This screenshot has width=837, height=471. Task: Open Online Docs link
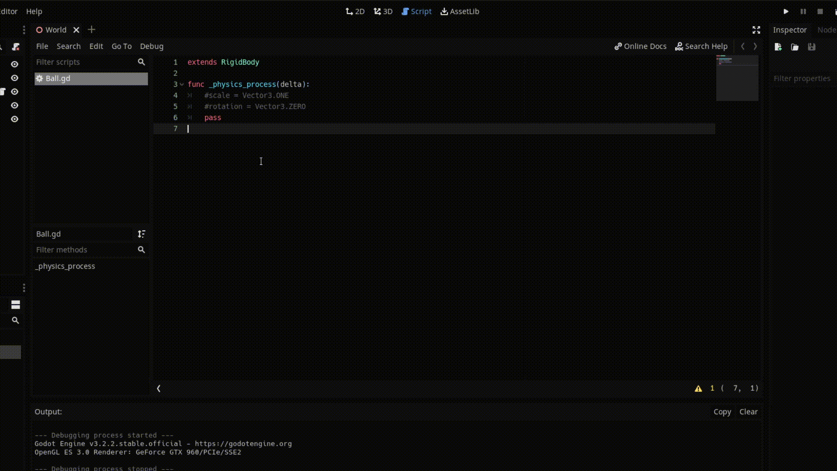pos(640,46)
